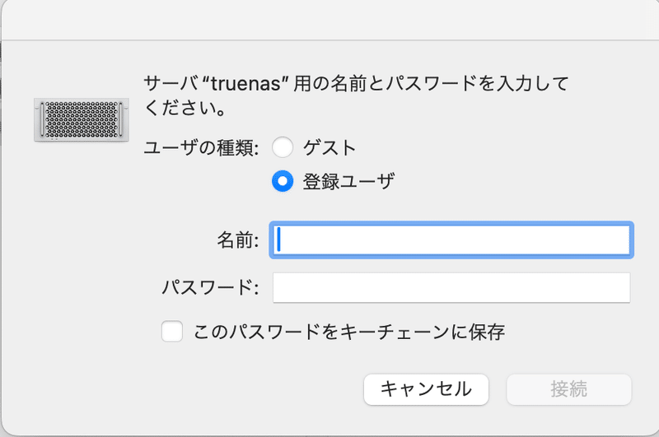Viewport: 659px width, 437px height.
Task: Click the 名前: field label
Action: click(238, 240)
